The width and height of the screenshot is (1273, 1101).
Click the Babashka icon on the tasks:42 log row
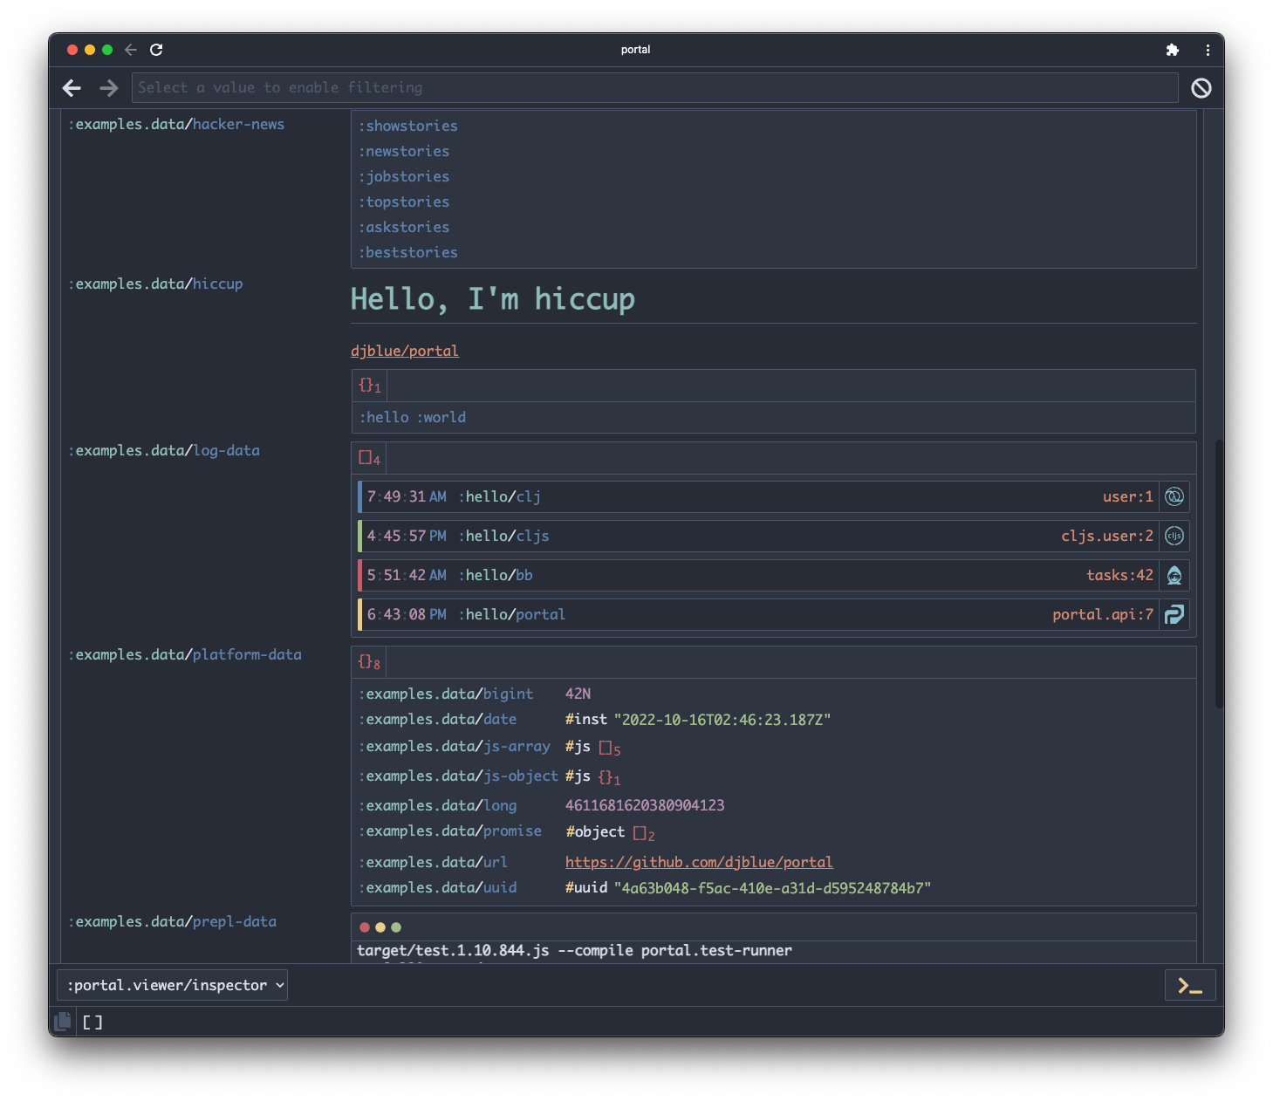(x=1174, y=575)
